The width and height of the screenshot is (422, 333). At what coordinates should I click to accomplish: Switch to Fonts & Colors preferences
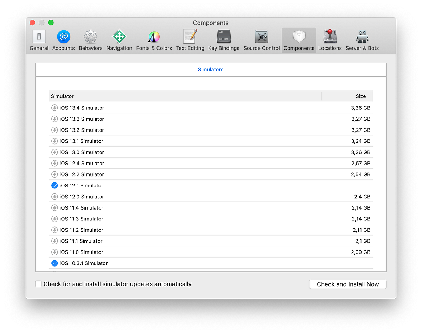(x=154, y=39)
